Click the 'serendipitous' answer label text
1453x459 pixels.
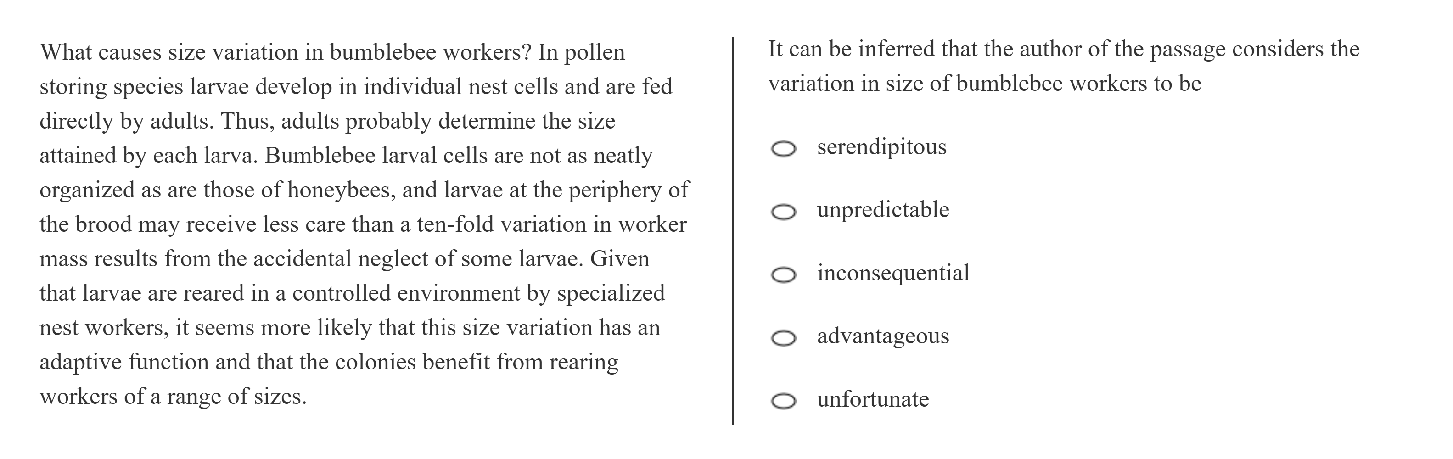(881, 146)
